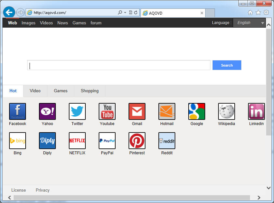The image size is (274, 203).
Task: Click the NETFLIX text label link
Action: 77,153
